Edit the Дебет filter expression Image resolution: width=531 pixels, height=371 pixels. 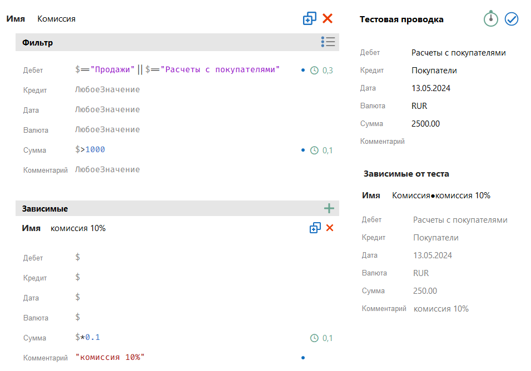click(x=177, y=69)
